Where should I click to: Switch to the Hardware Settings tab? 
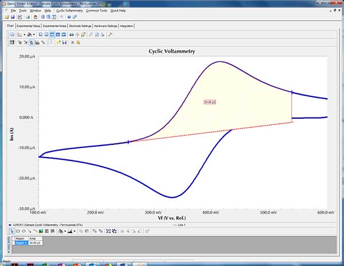pyautogui.click(x=105, y=26)
